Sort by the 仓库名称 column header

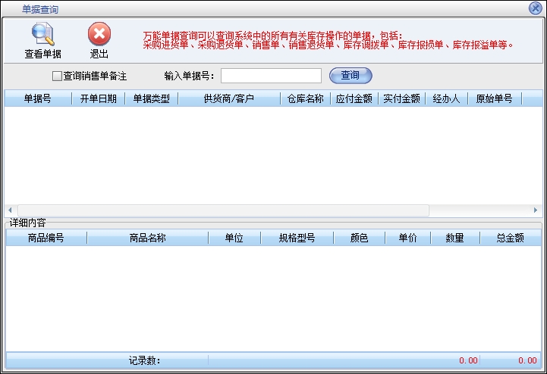click(305, 98)
